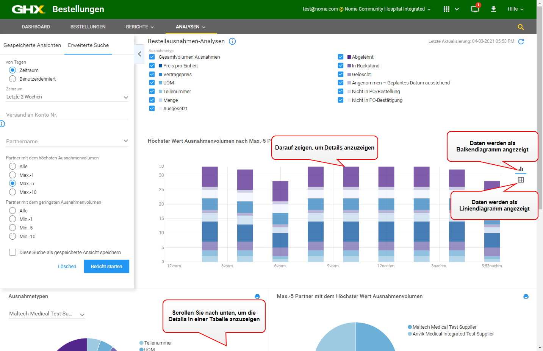Select the Benutzerdefiniert radio button

[x=13, y=79]
